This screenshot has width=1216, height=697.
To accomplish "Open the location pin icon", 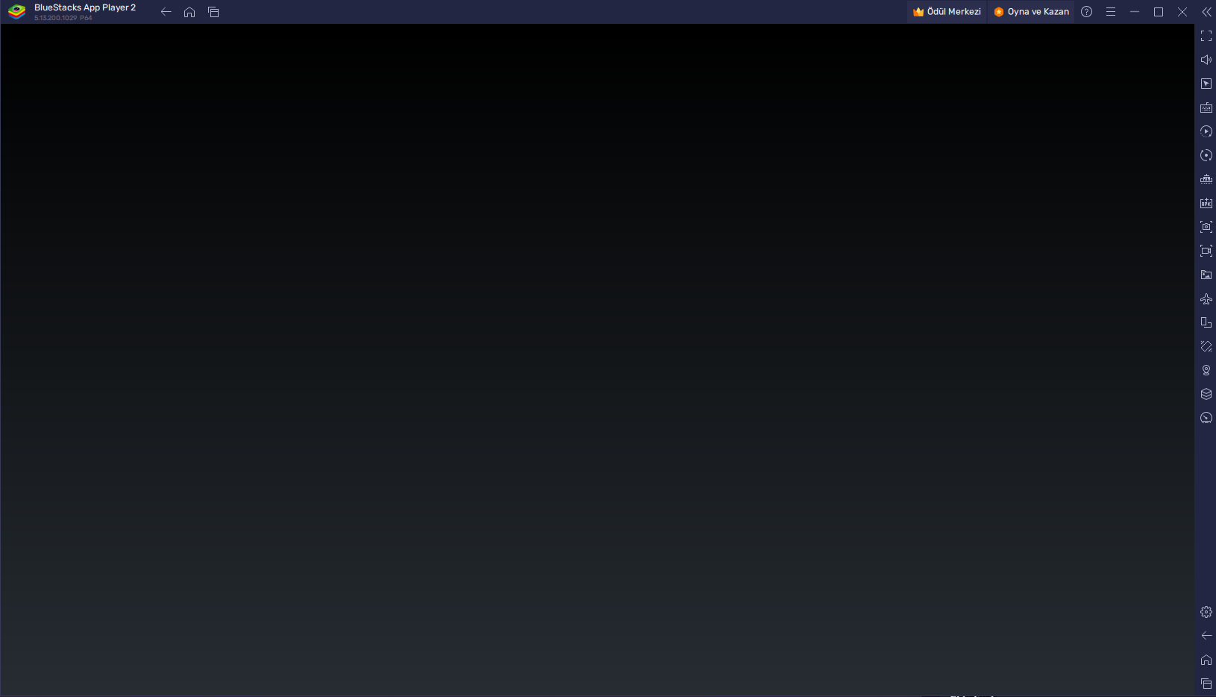I will click(x=1206, y=370).
